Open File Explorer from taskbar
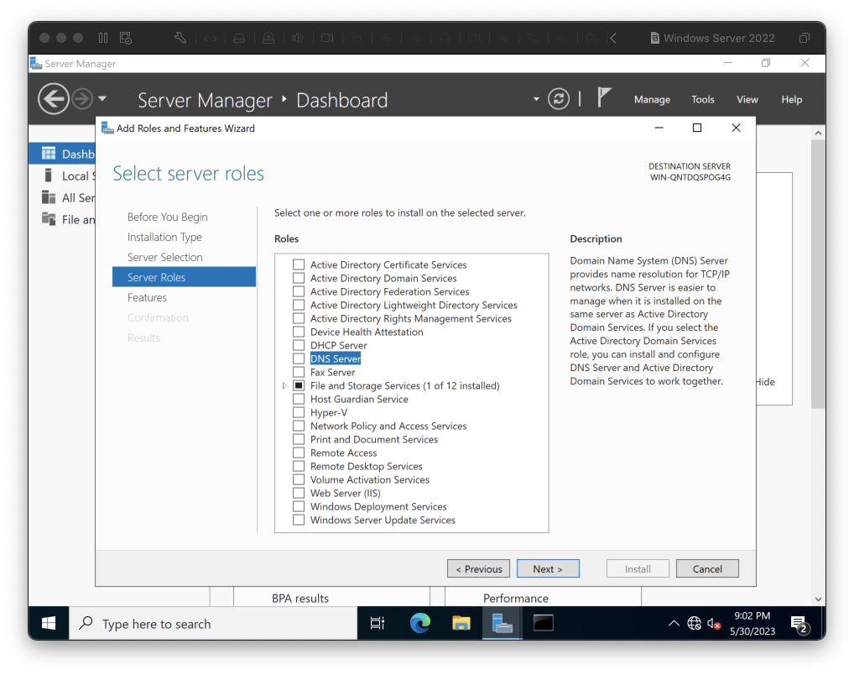This screenshot has height=675, width=854. point(461,623)
